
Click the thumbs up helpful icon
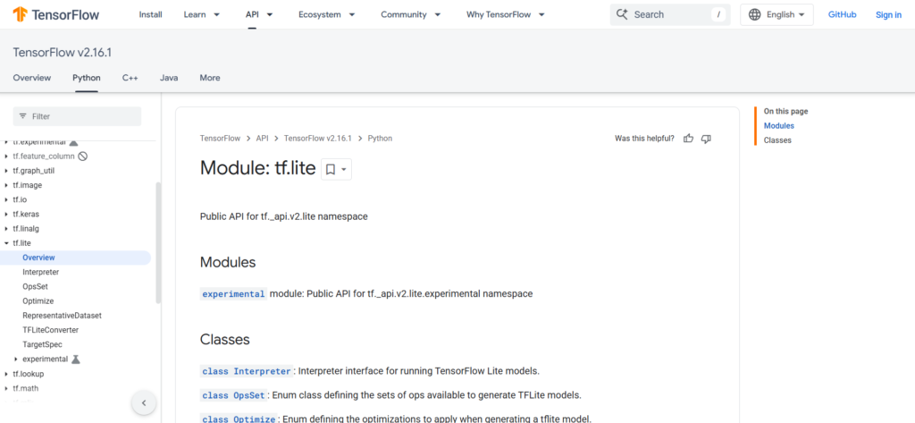coord(689,139)
